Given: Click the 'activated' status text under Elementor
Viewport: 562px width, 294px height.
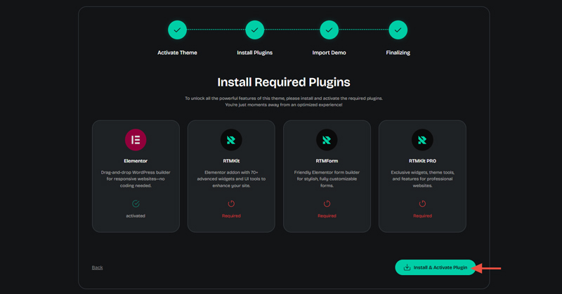Looking at the screenshot, I should click(x=136, y=216).
